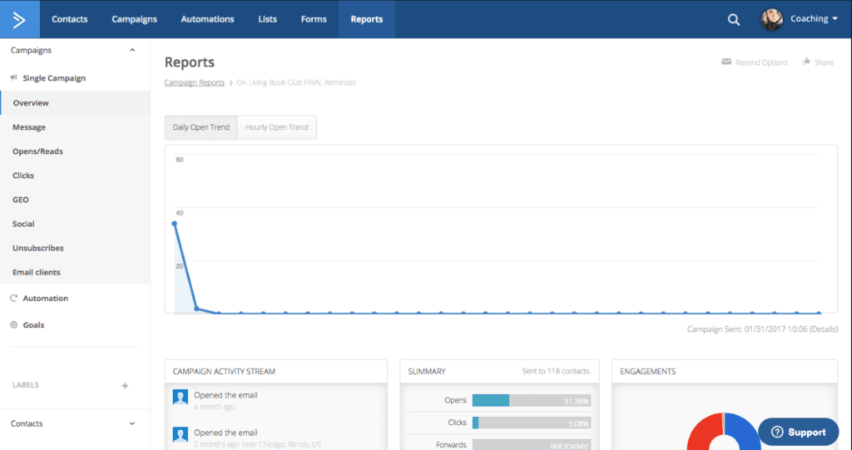Click the ActiveCampaign logo icon

pos(19,20)
